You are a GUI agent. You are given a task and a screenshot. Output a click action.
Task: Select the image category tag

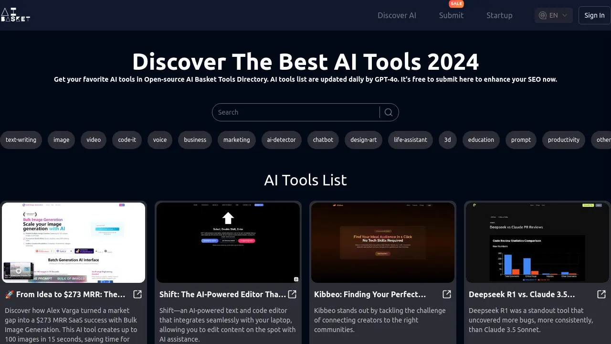click(x=61, y=140)
